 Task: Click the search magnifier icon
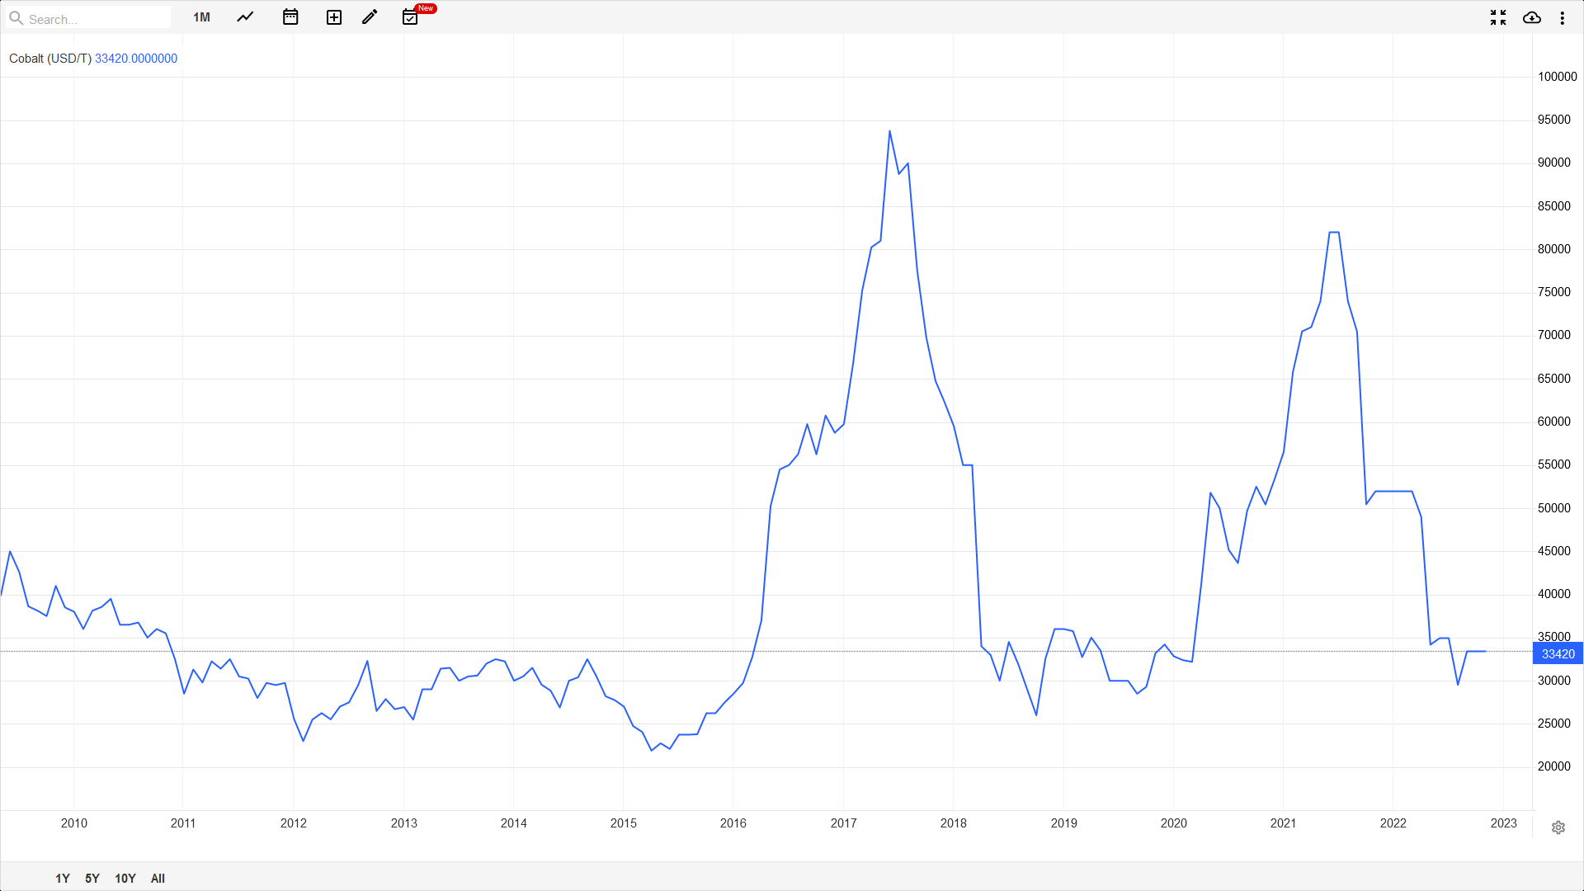(16, 17)
